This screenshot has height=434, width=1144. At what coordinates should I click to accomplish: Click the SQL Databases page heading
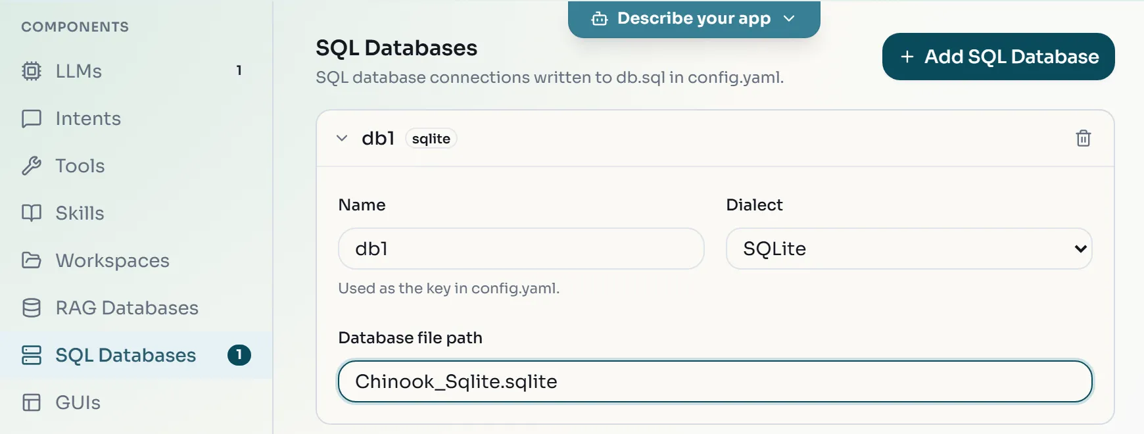396,48
